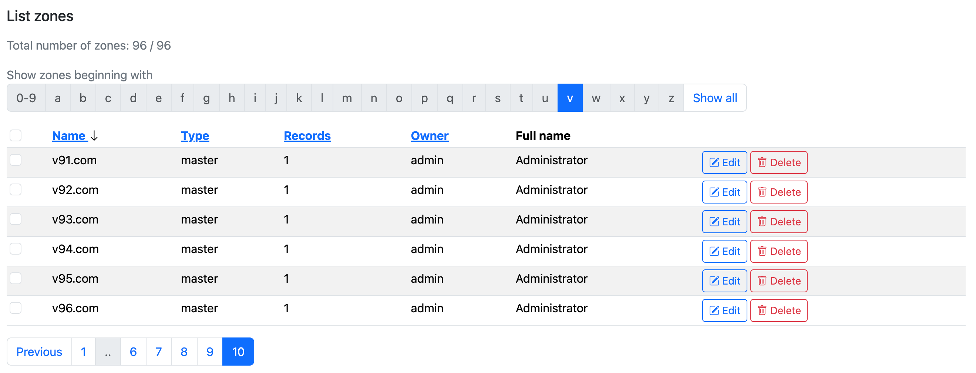The image size is (976, 373).
Task: Choose letter f filter
Action: pyautogui.click(x=182, y=98)
